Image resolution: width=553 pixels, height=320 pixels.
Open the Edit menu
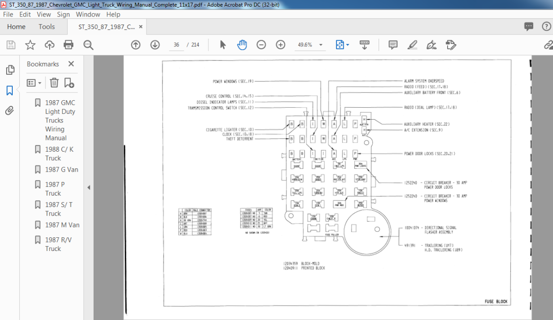tap(25, 15)
